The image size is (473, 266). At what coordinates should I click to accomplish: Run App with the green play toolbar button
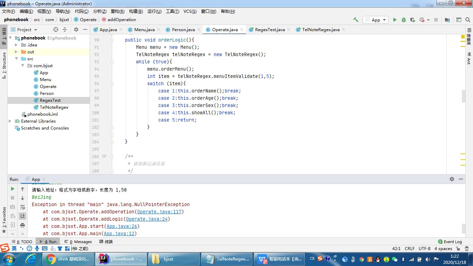click(x=395, y=20)
